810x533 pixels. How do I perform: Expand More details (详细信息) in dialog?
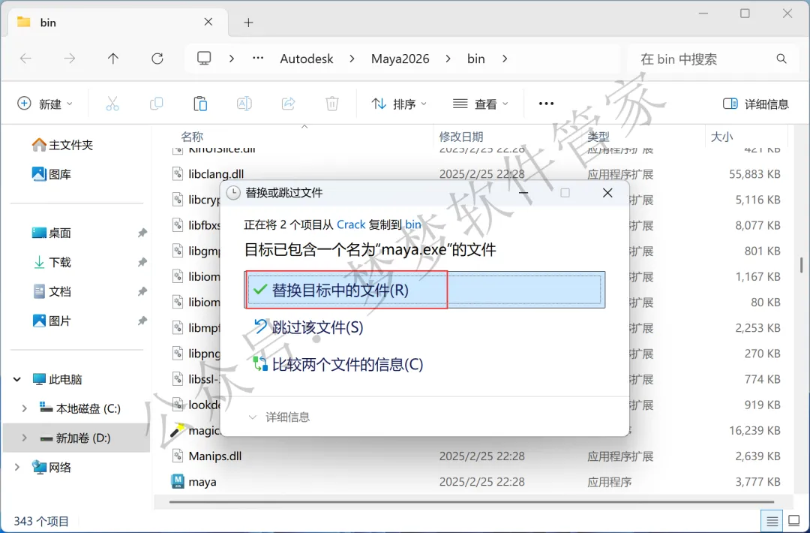click(x=279, y=417)
